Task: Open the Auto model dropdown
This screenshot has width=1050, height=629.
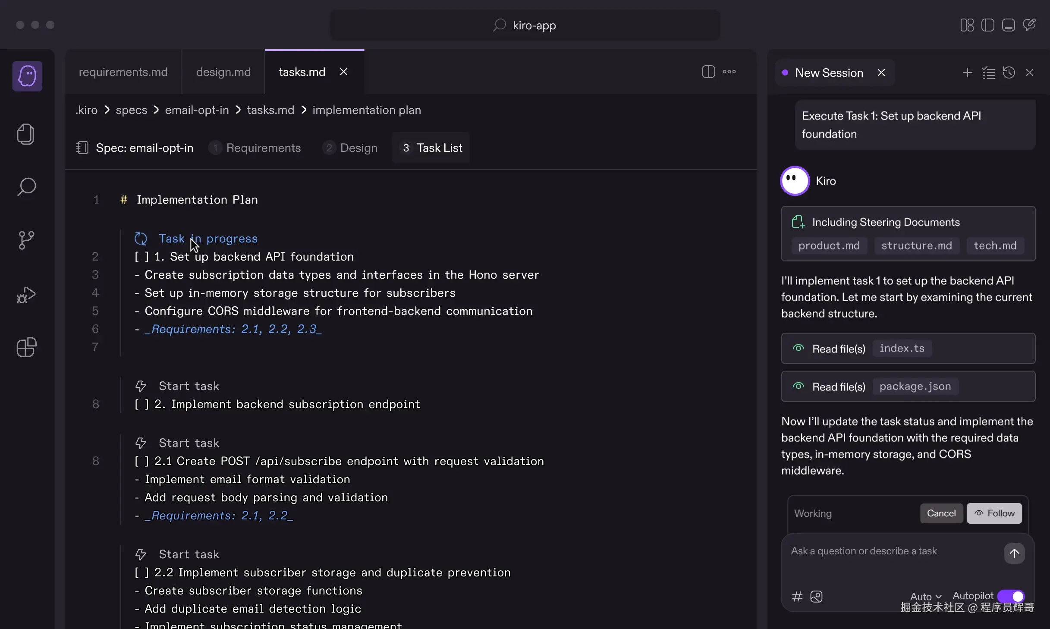Action: click(926, 596)
